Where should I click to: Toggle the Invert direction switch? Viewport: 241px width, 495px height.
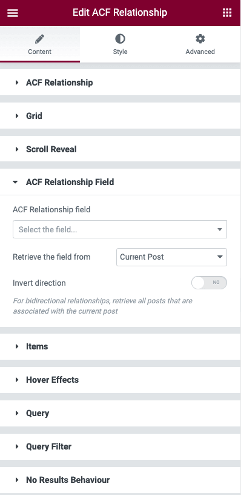coord(209,283)
